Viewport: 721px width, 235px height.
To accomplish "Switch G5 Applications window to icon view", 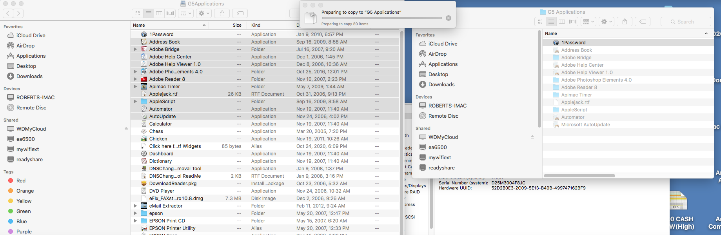I will 540,22.
